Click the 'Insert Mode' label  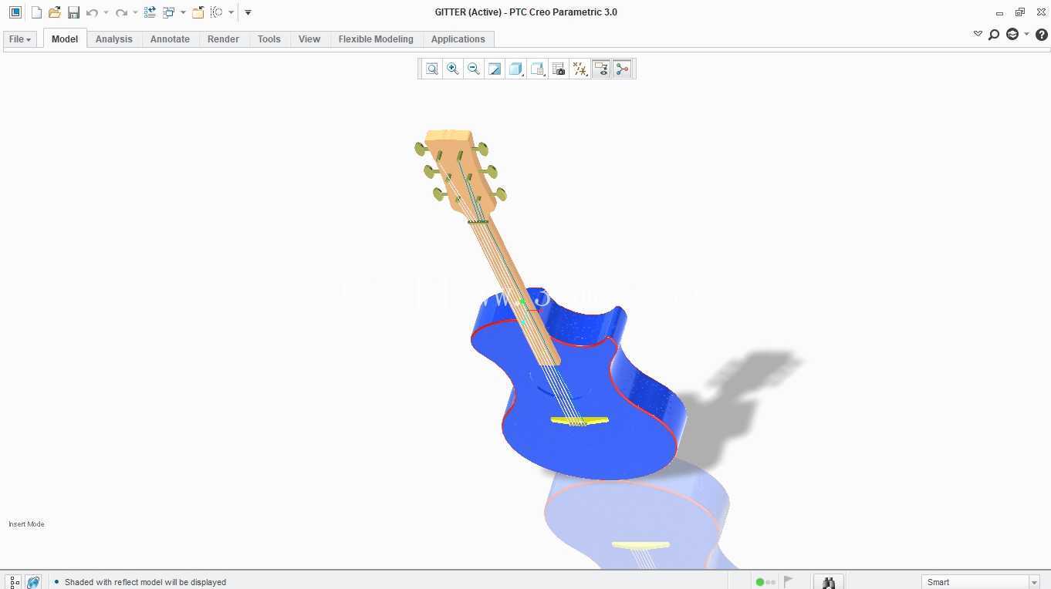point(26,524)
